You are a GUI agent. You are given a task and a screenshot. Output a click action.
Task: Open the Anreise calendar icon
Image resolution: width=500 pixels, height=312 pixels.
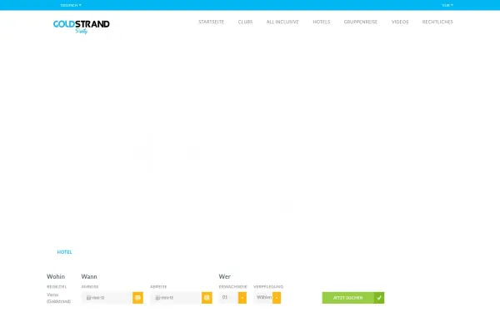pos(137,298)
